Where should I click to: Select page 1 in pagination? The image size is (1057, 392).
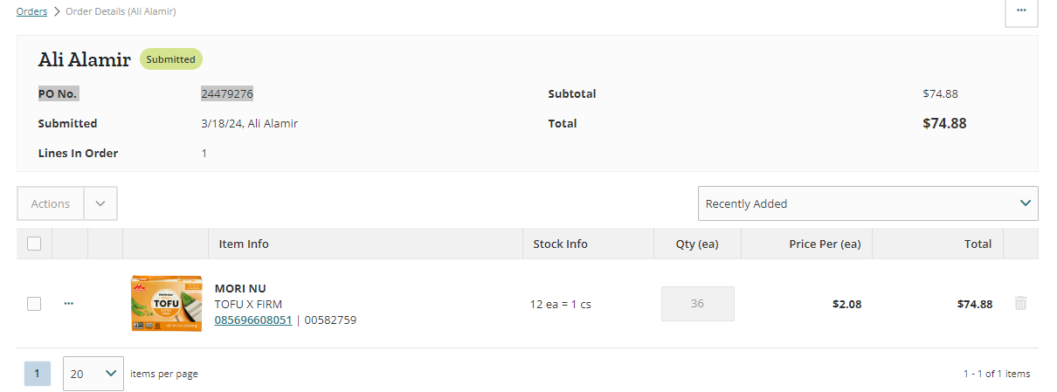(x=38, y=374)
